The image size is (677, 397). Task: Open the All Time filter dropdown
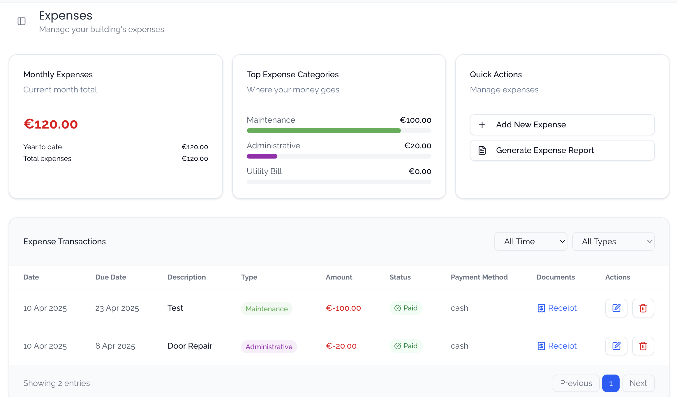(x=530, y=241)
